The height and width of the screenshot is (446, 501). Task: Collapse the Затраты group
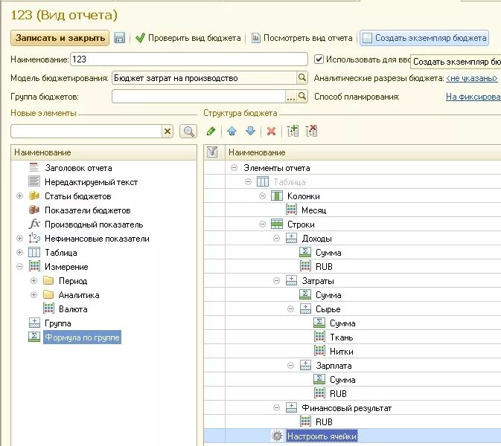pos(277,281)
